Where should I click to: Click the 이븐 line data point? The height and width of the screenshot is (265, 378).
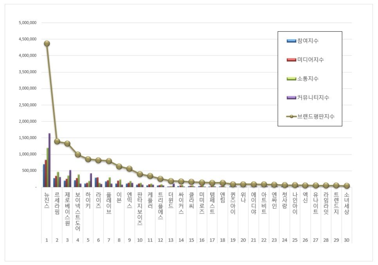click(x=119, y=166)
